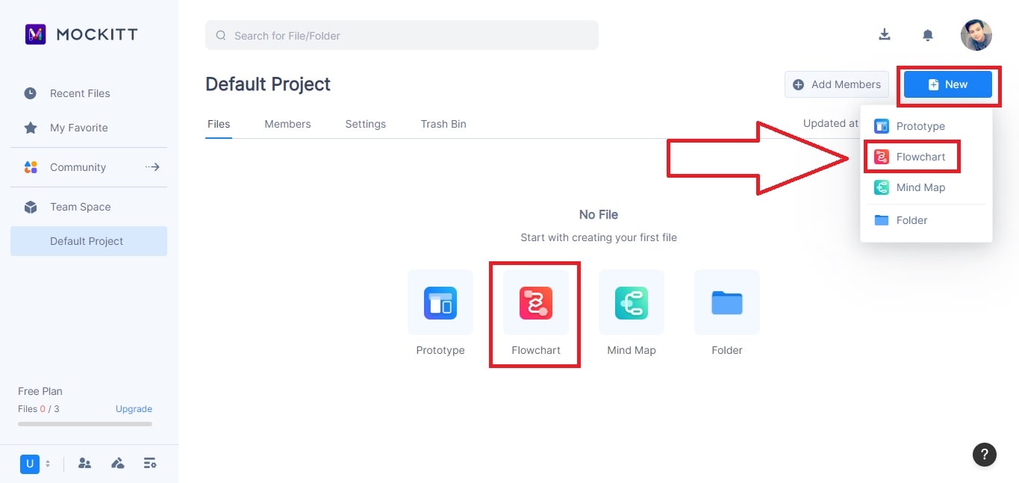This screenshot has height=483, width=1019.
Task: Click the Mockitt logo icon
Action: click(36, 34)
